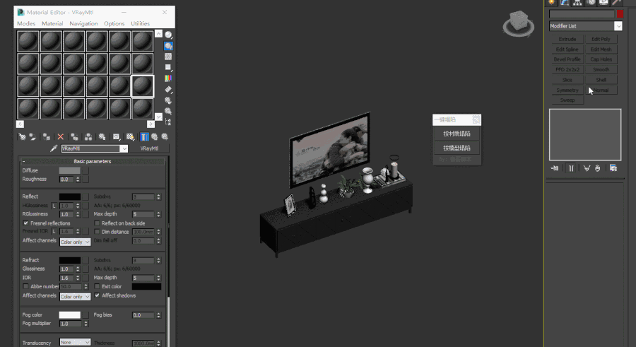Click the white Fog color swatch

(70, 315)
